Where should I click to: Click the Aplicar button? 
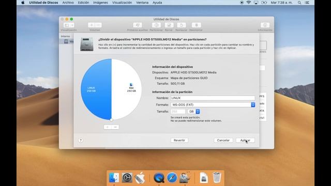[245, 140]
